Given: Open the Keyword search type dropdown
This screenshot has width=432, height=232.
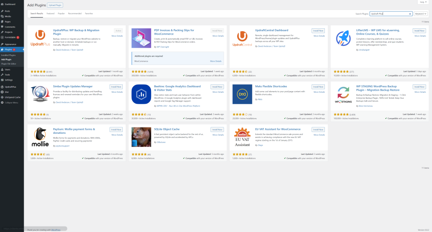Looking at the screenshot, I should pyautogui.click(x=421, y=13).
